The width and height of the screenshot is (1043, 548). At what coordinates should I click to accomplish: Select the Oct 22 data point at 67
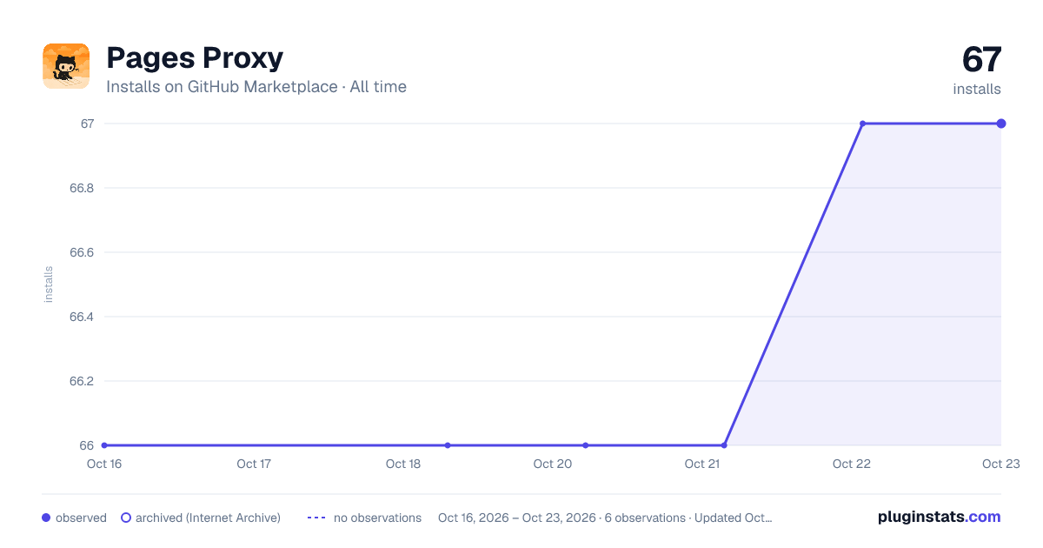point(862,124)
